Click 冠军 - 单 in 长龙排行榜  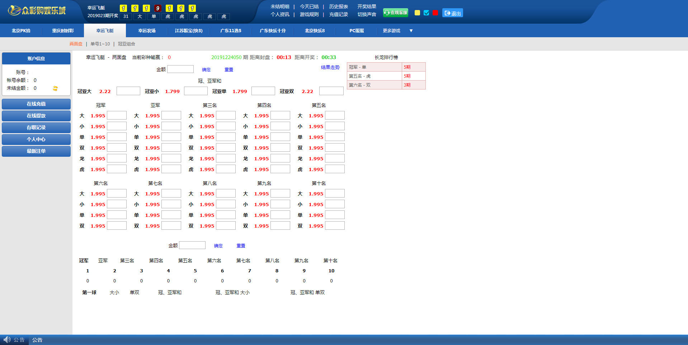pyautogui.click(x=374, y=67)
